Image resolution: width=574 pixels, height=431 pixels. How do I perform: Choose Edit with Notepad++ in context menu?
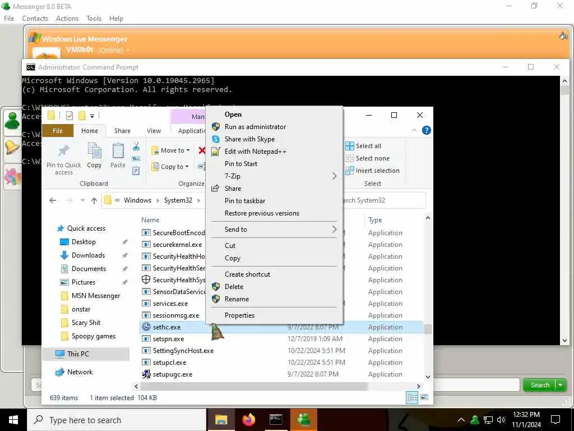click(x=274, y=152)
